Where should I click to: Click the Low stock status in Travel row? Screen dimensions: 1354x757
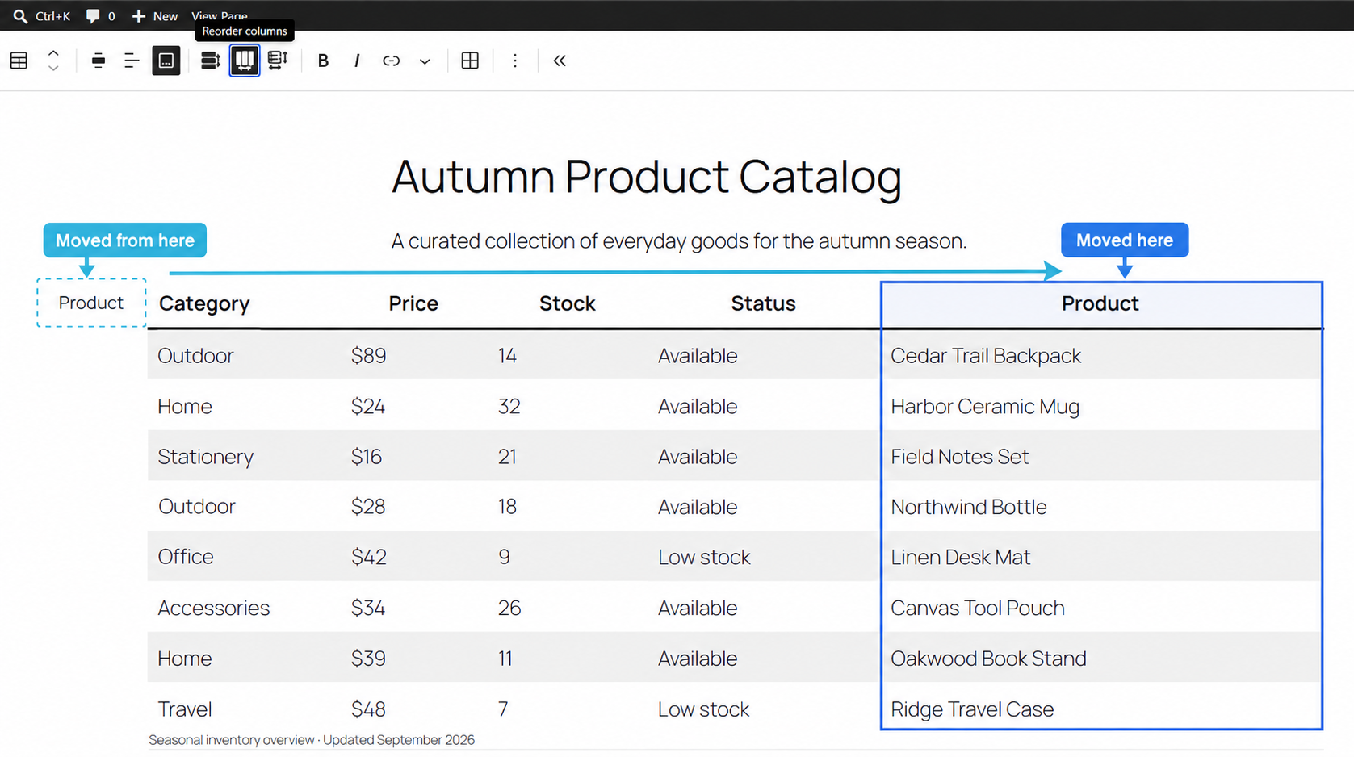click(x=703, y=709)
